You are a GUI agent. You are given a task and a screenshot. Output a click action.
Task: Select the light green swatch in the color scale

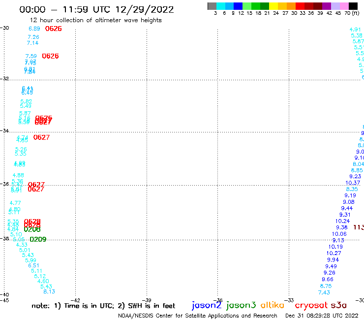click(x=247, y=6)
